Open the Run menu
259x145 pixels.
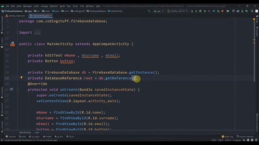pos(69,6)
